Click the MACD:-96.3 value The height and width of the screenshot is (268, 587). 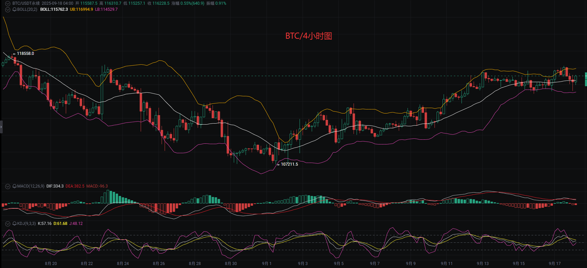point(97,186)
